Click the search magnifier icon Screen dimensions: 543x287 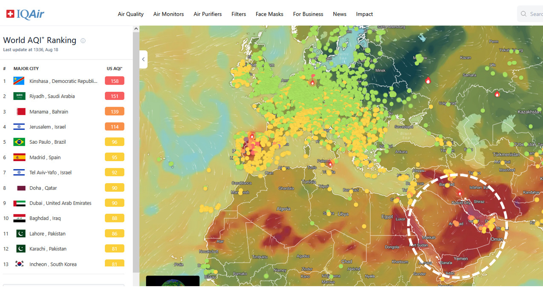coord(524,14)
